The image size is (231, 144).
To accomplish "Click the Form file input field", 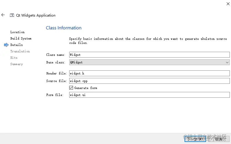I will tap(150, 95).
